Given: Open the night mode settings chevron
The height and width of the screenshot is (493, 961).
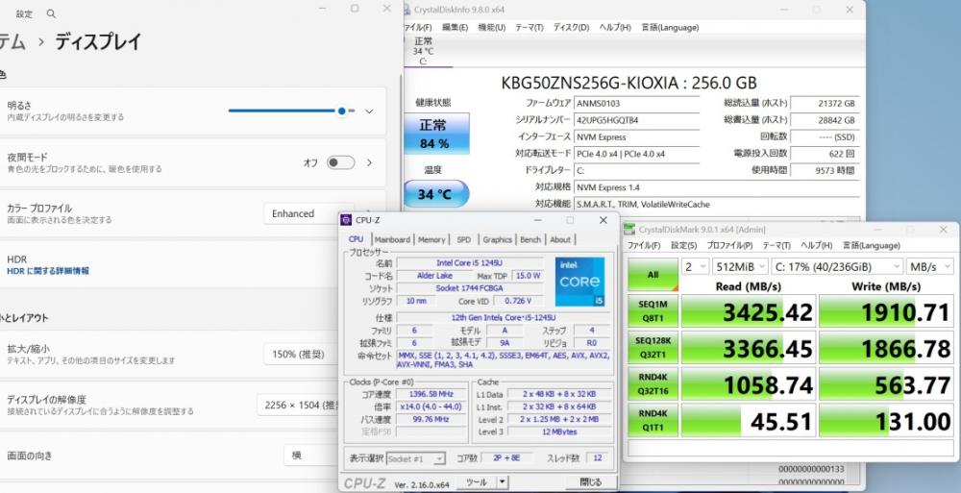Looking at the screenshot, I should (370, 162).
